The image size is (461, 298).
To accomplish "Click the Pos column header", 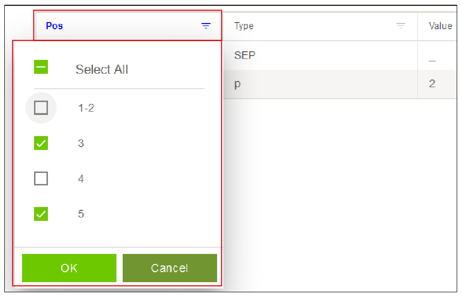I will pyautogui.click(x=55, y=26).
